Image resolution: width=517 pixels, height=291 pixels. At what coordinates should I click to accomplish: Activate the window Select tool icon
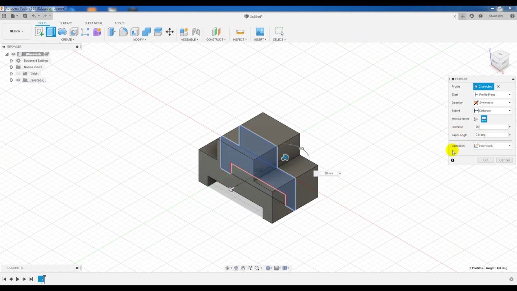pyautogui.click(x=279, y=32)
